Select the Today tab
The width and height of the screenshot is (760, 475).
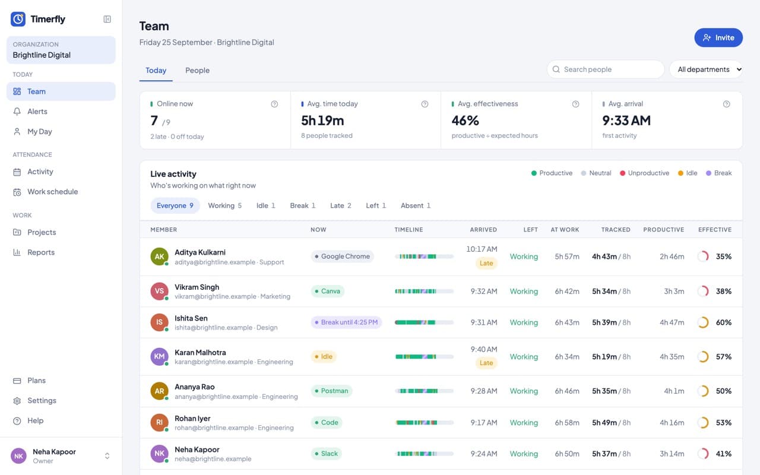tap(156, 70)
